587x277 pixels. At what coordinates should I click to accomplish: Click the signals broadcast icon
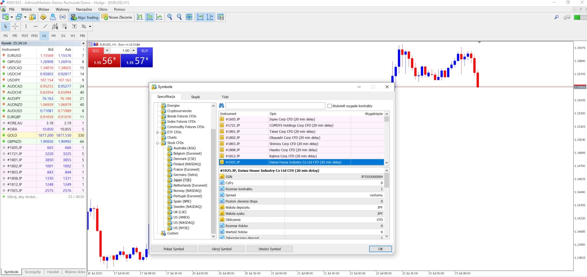coord(63,17)
